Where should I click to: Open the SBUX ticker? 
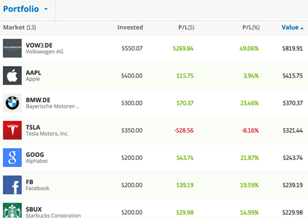point(34,209)
